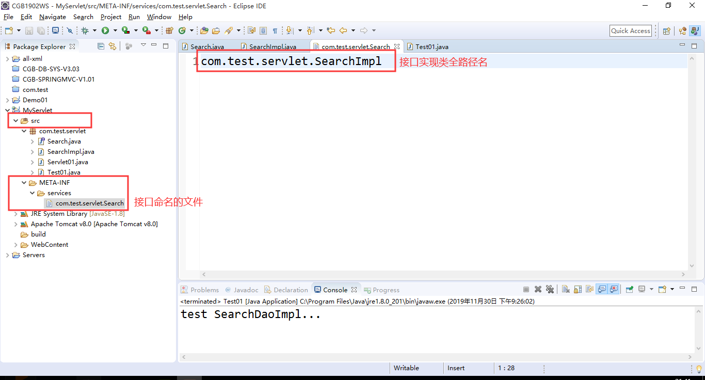Toggle Word Wrap in Console toolbar
The height and width of the screenshot is (380, 705).
pyautogui.click(x=590, y=290)
